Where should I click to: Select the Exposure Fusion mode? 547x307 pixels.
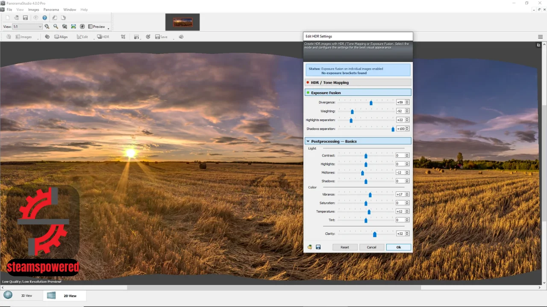(x=358, y=93)
